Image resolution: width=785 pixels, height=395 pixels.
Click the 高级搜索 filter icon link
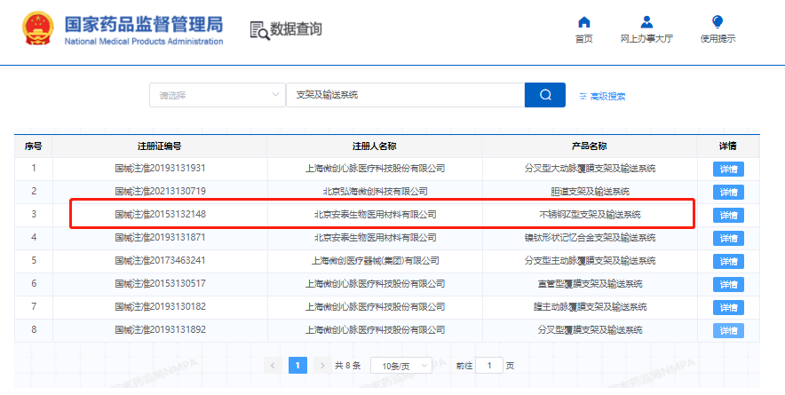(602, 96)
